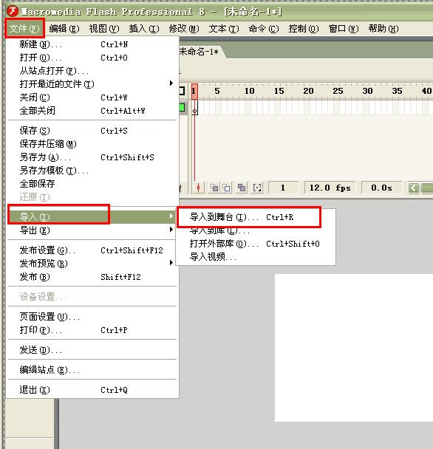Toggle the Onion Skin Outlines button
The image size is (433, 449).
226,188
